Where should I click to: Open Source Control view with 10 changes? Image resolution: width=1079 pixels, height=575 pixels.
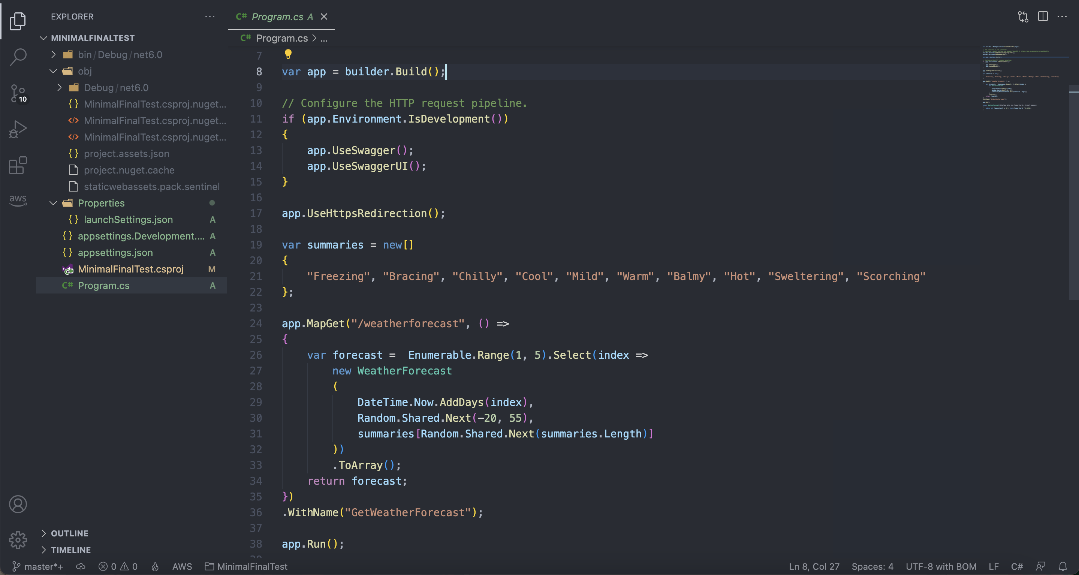pos(18,93)
